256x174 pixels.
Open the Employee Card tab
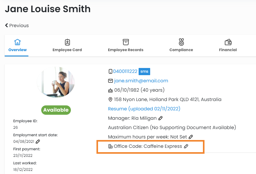point(67,50)
